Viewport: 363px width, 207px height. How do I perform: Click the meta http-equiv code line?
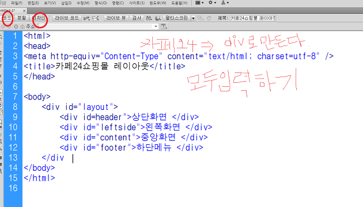(179, 56)
